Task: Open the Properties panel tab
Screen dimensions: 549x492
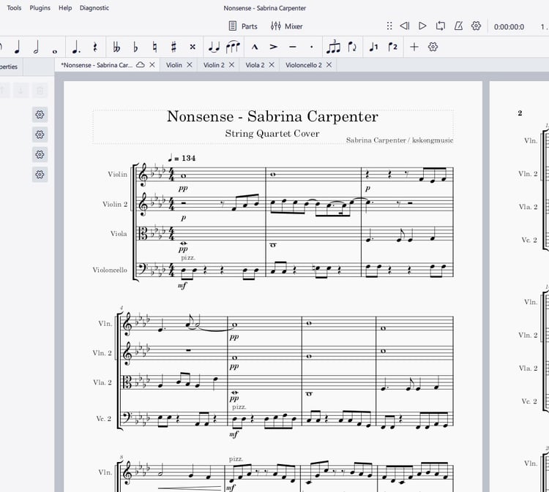Action: [11, 67]
